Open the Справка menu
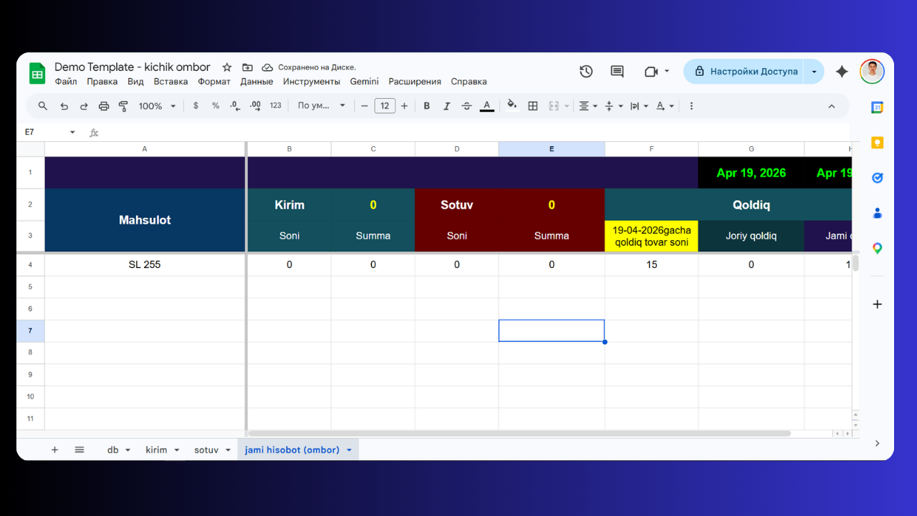The width and height of the screenshot is (917, 516). [x=469, y=82]
